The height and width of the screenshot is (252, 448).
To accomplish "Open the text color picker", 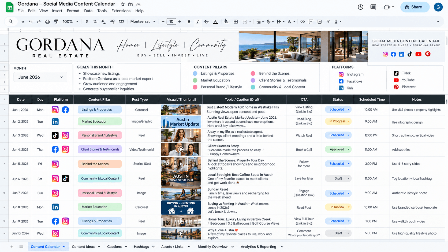I will (215, 22).
